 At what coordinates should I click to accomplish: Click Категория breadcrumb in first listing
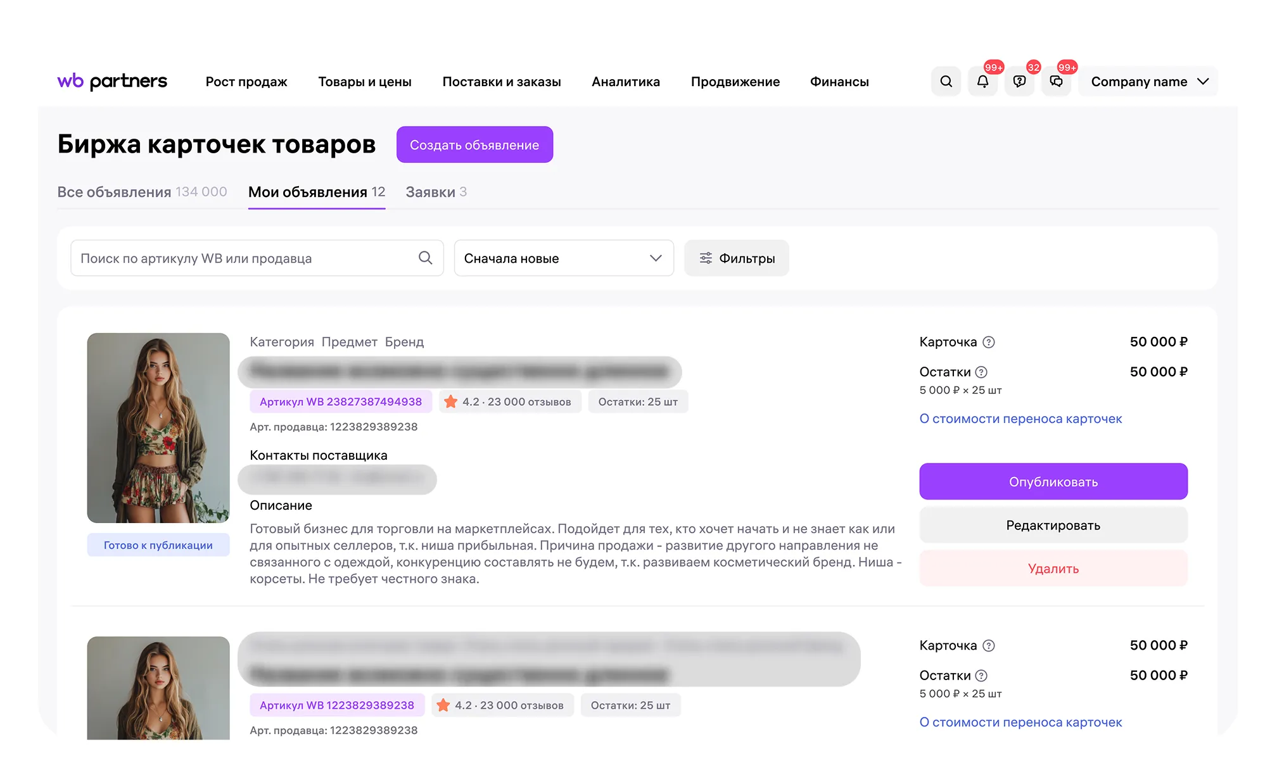[282, 342]
